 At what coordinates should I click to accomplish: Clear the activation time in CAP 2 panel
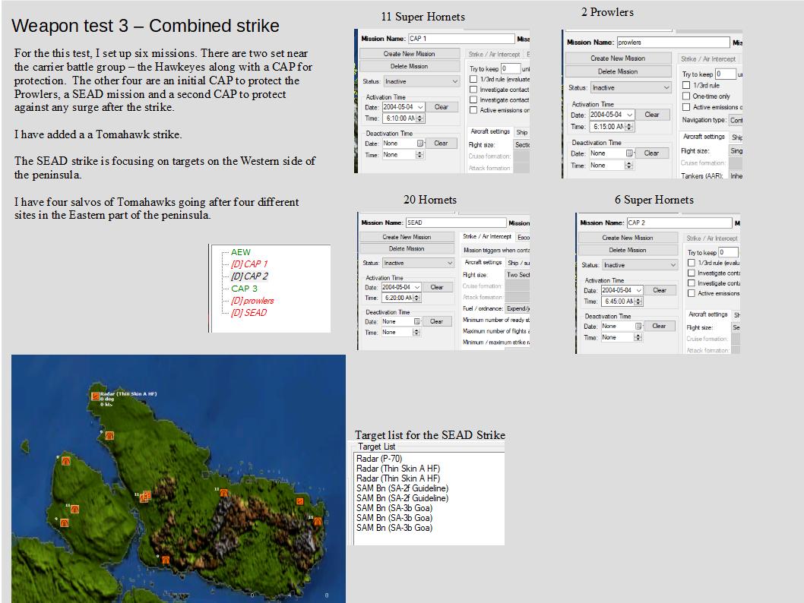(x=660, y=290)
